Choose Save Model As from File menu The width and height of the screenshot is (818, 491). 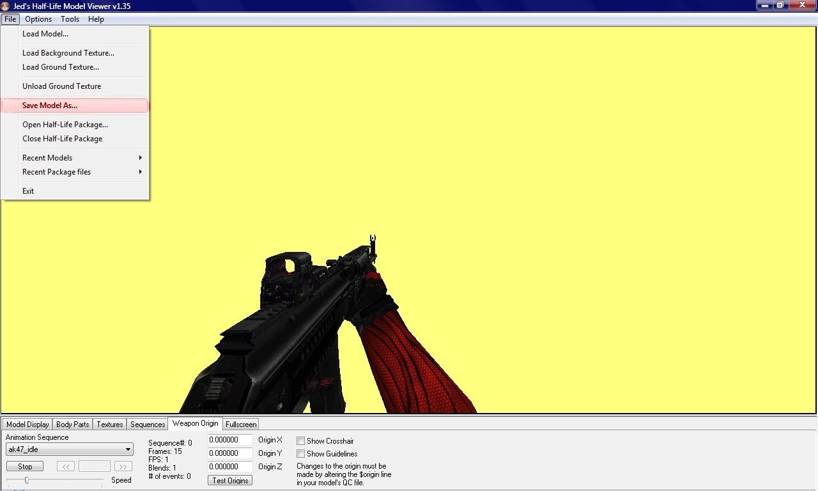click(x=75, y=105)
